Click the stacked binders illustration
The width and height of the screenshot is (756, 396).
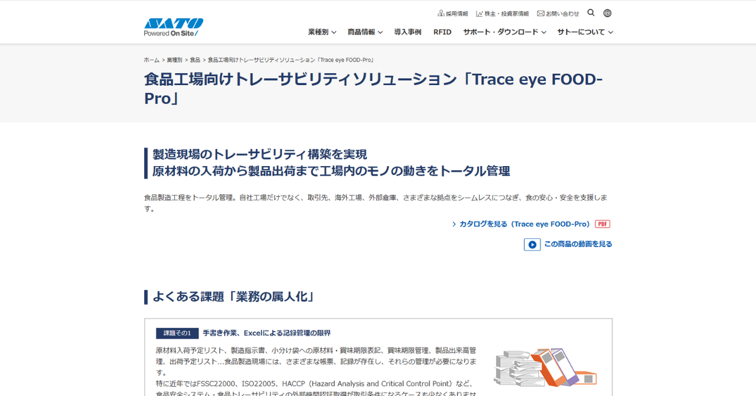(545, 366)
